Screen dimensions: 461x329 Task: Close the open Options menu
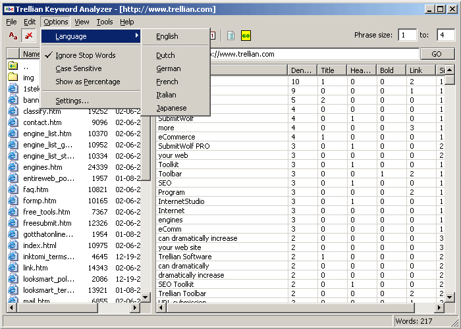pos(55,22)
